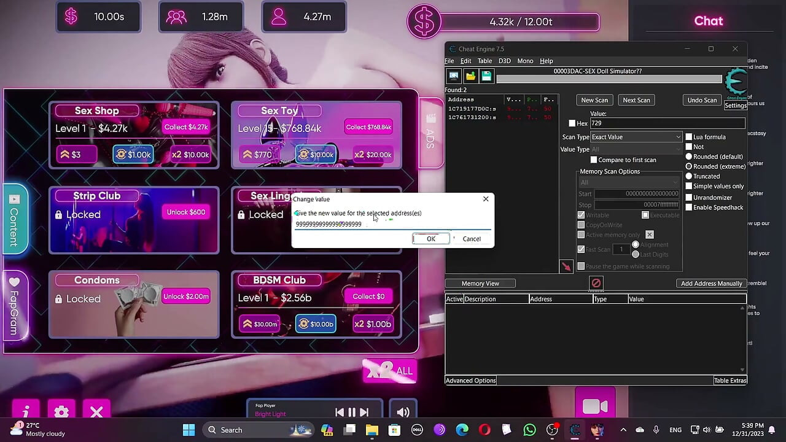The height and width of the screenshot is (442, 786).
Task: Open the Value Type dropdown
Action: coord(636,149)
